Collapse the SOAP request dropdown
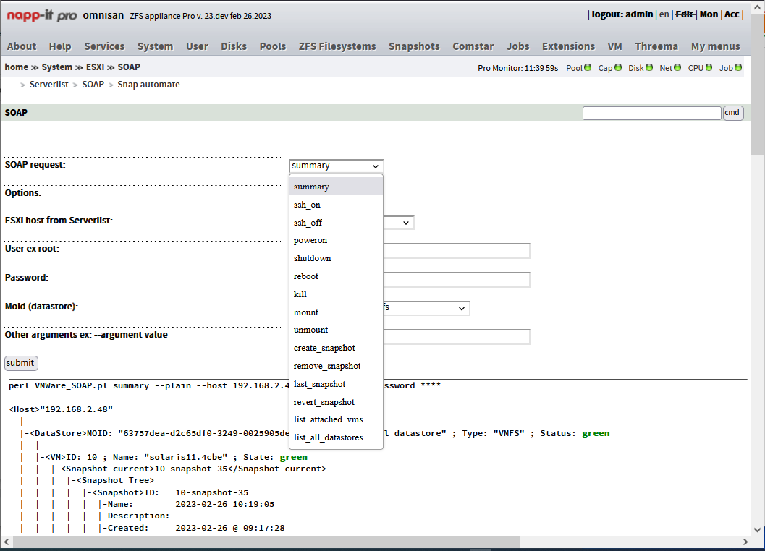 coord(336,166)
